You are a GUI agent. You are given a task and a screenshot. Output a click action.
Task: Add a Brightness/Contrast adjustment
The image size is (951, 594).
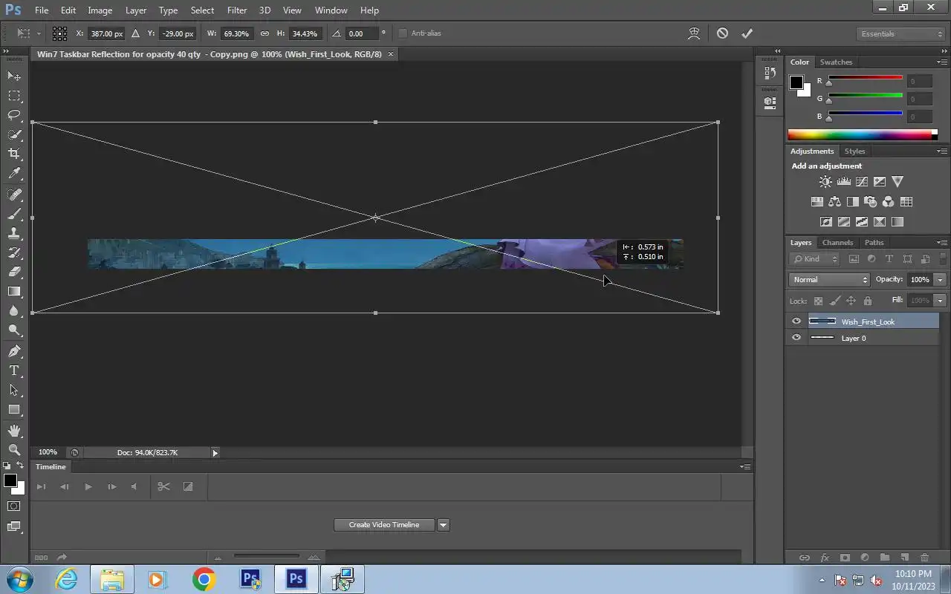tap(825, 181)
